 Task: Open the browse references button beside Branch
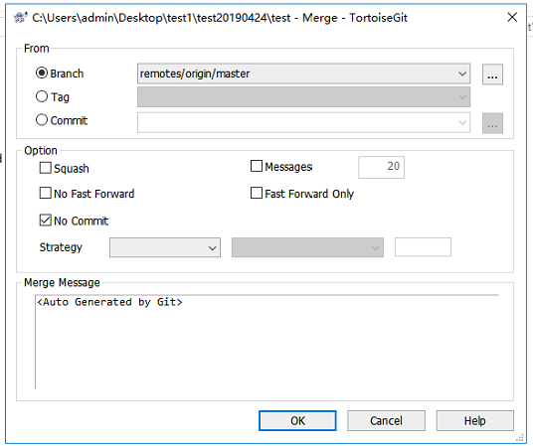pos(492,74)
